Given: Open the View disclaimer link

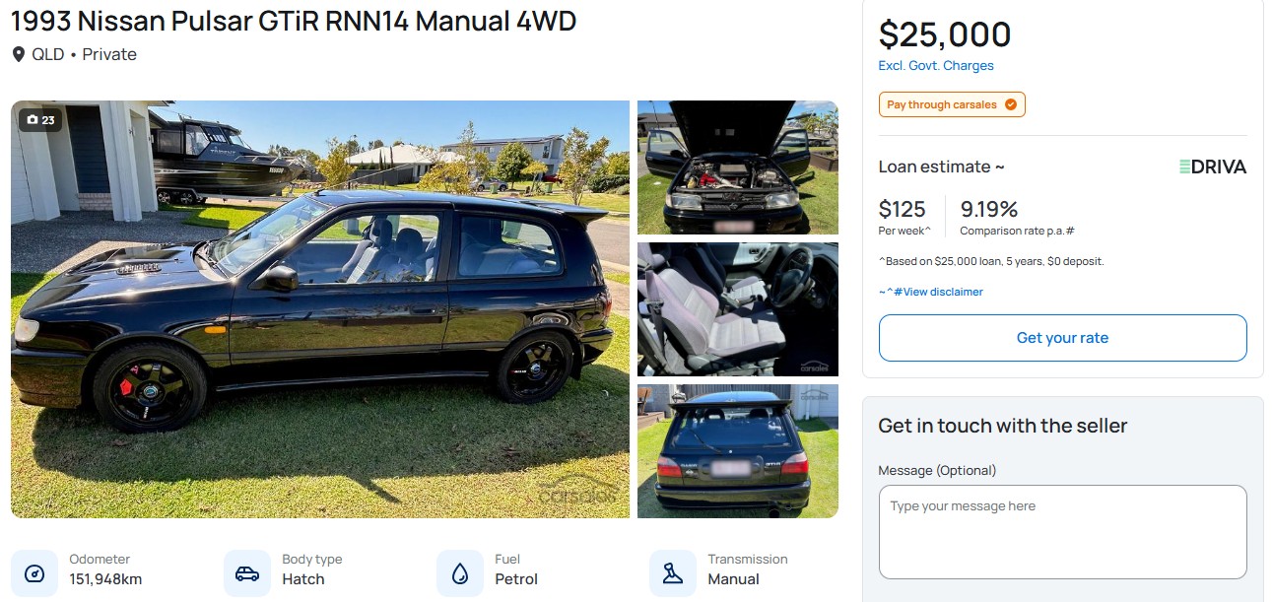Looking at the screenshot, I should click(x=931, y=292).
